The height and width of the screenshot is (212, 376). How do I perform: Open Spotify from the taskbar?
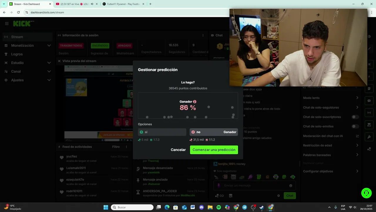pos(219,207)
